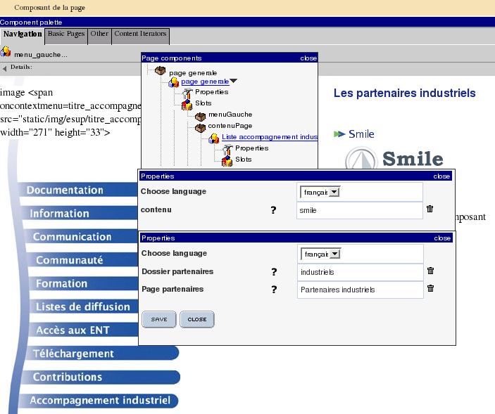The image size is (495, 414).
Task: Click trash icon beside Page partenaires
Action: 430,289
